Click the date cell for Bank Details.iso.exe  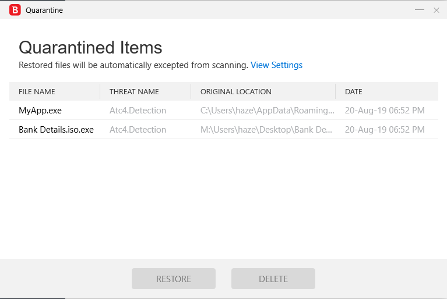385,130
